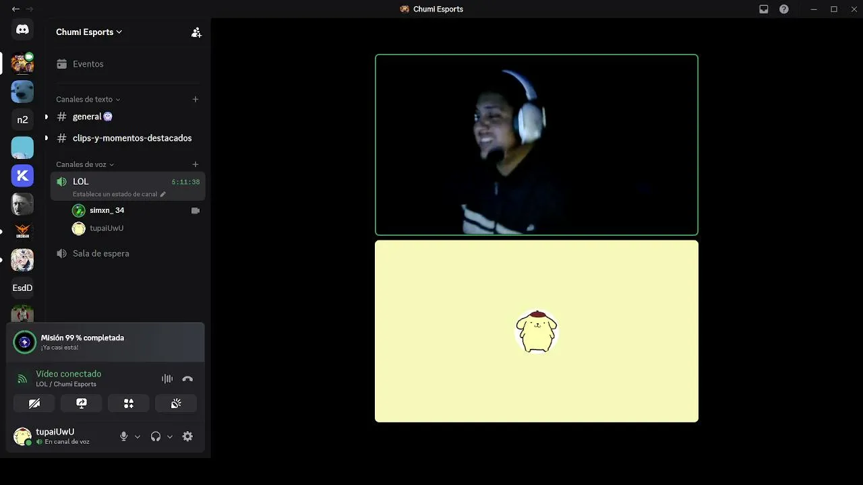Toggle the camera on or off
This screenshot has height=485, width=863.
point(34,403)
